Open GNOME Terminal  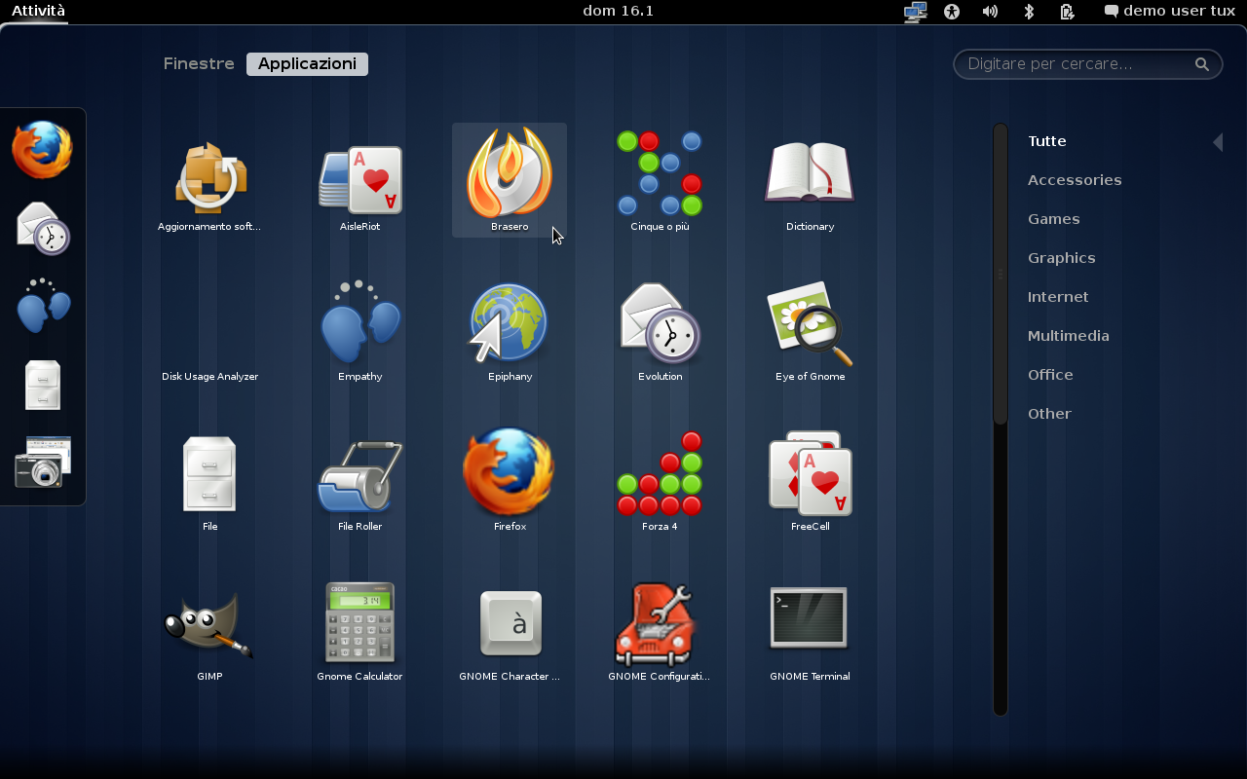(x=810, y=631)
